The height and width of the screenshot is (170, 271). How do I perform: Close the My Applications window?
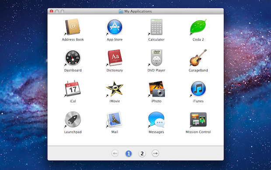[51, 11]
